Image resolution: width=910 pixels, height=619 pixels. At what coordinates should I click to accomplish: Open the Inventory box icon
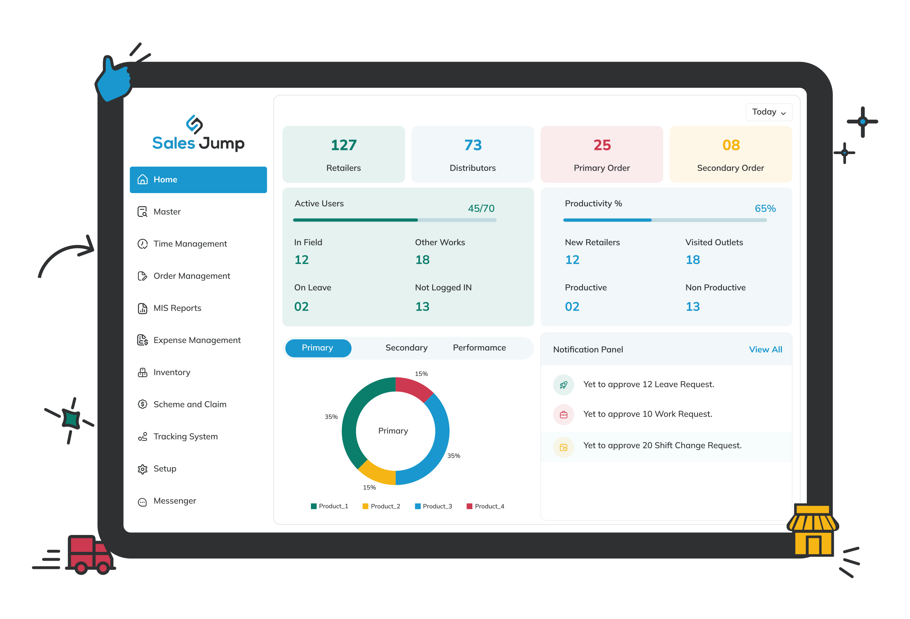[143, 373]
